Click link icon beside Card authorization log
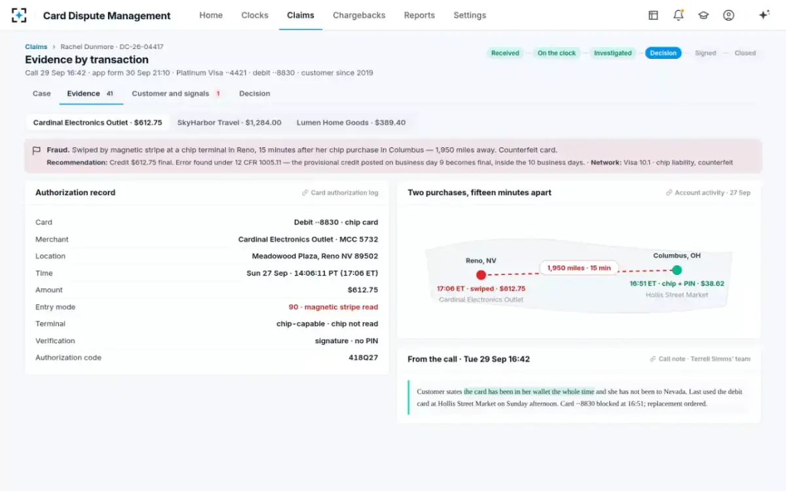Image resolution: width=786 pixels, height=491 pixels. point(305,193)
